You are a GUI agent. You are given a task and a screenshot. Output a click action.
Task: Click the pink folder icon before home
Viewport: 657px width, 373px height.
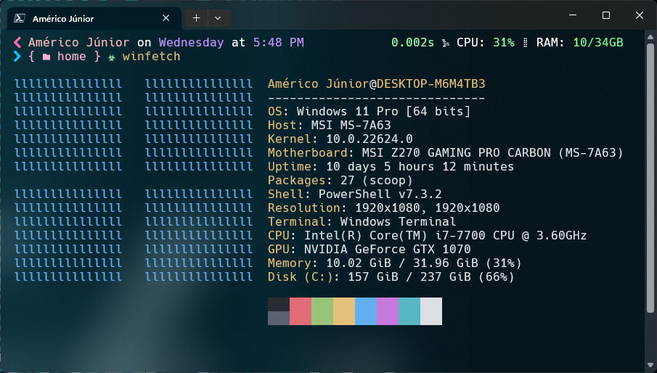(46, 57)
